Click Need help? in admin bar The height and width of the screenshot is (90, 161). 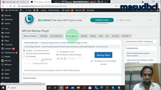point(90,10)
